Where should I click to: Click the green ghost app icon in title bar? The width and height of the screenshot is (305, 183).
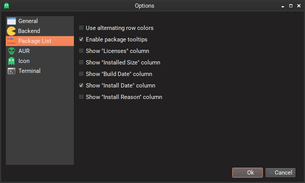point(6,6)
